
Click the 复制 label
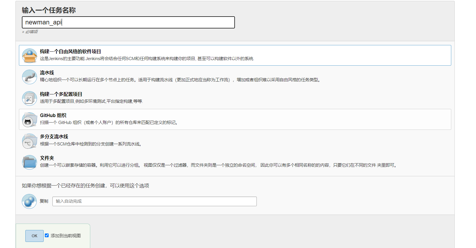pos(44,201)
